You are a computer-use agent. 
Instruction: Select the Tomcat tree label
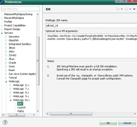click(13, 77)
